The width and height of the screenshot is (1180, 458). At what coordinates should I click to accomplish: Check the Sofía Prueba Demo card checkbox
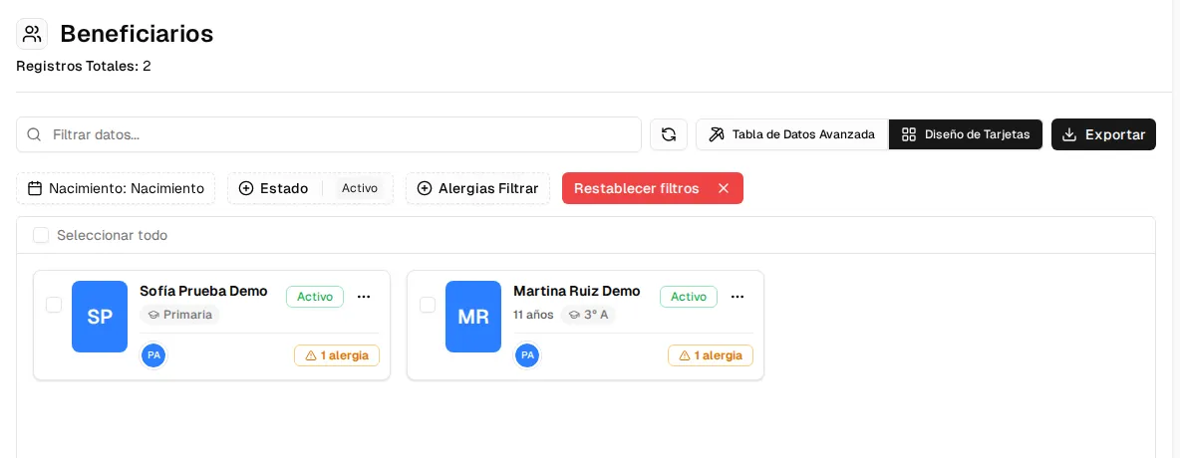pos(54,305)
